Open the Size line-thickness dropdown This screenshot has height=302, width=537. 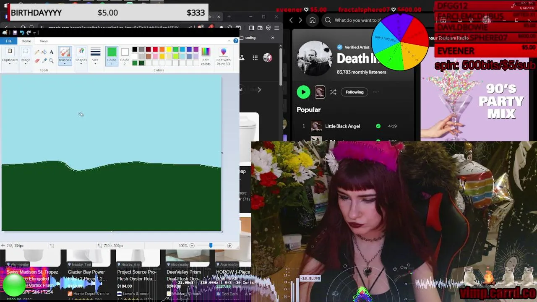point(95,56)
